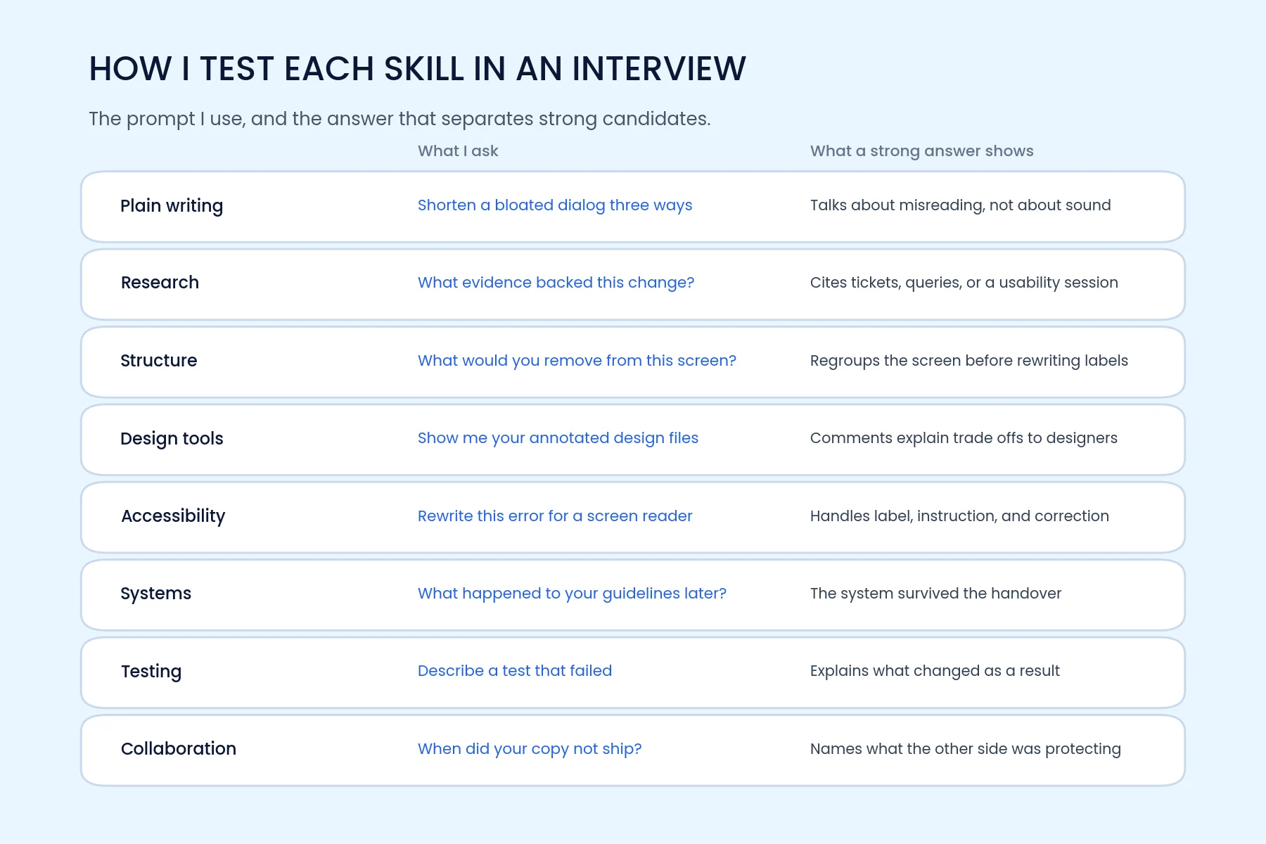Click the Design tools skill label
Image resolution: width=1266 pixels, height=844 pixels.
coord(172,439)
